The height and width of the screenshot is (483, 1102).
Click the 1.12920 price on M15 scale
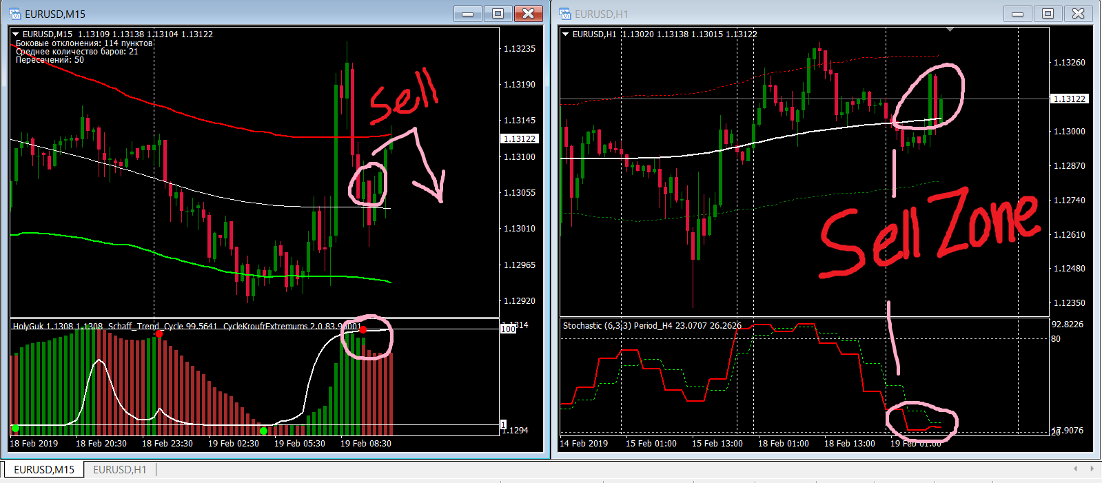coord(520,301)
